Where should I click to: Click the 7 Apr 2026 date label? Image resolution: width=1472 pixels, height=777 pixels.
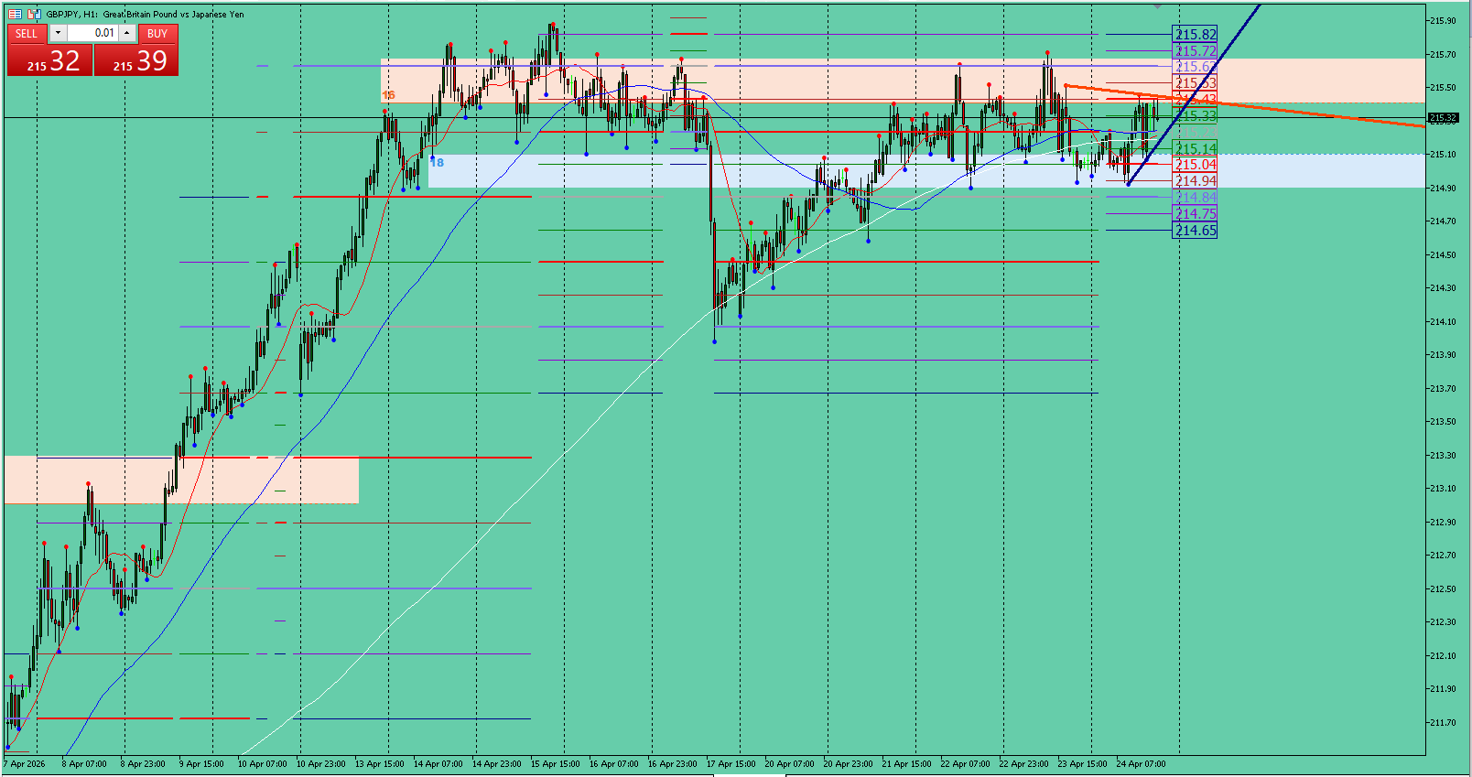(25, 764)
